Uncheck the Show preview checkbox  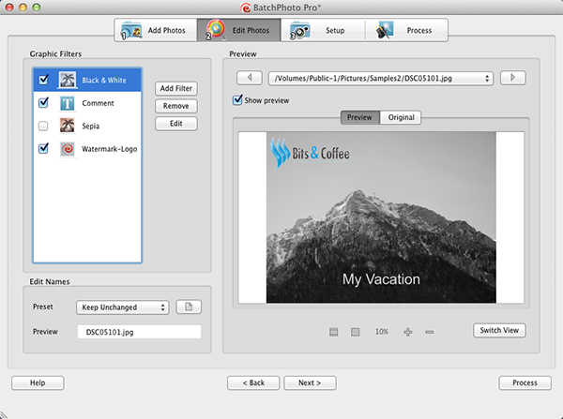[x=238, y=100]
